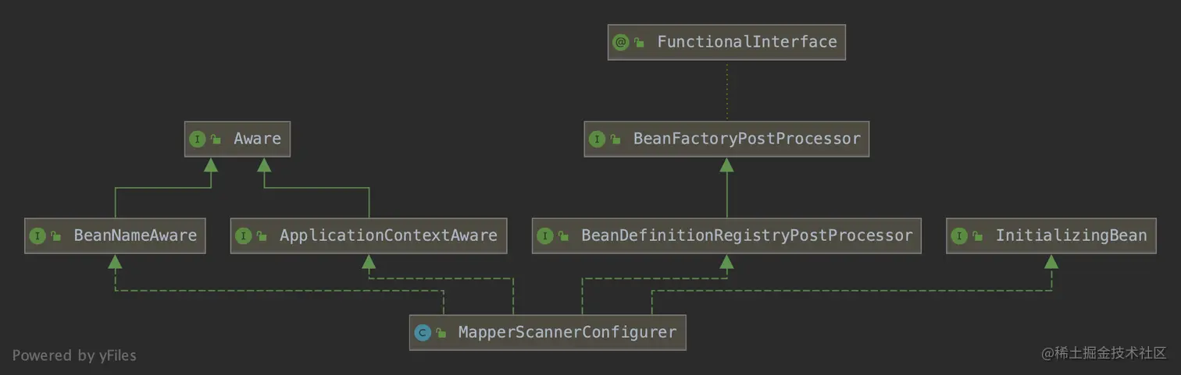Image resolution: width=1181 pixels, height=375 pixels.
Task: Click the lock icon on ApplicationContextAware
Action: point(262,236)
